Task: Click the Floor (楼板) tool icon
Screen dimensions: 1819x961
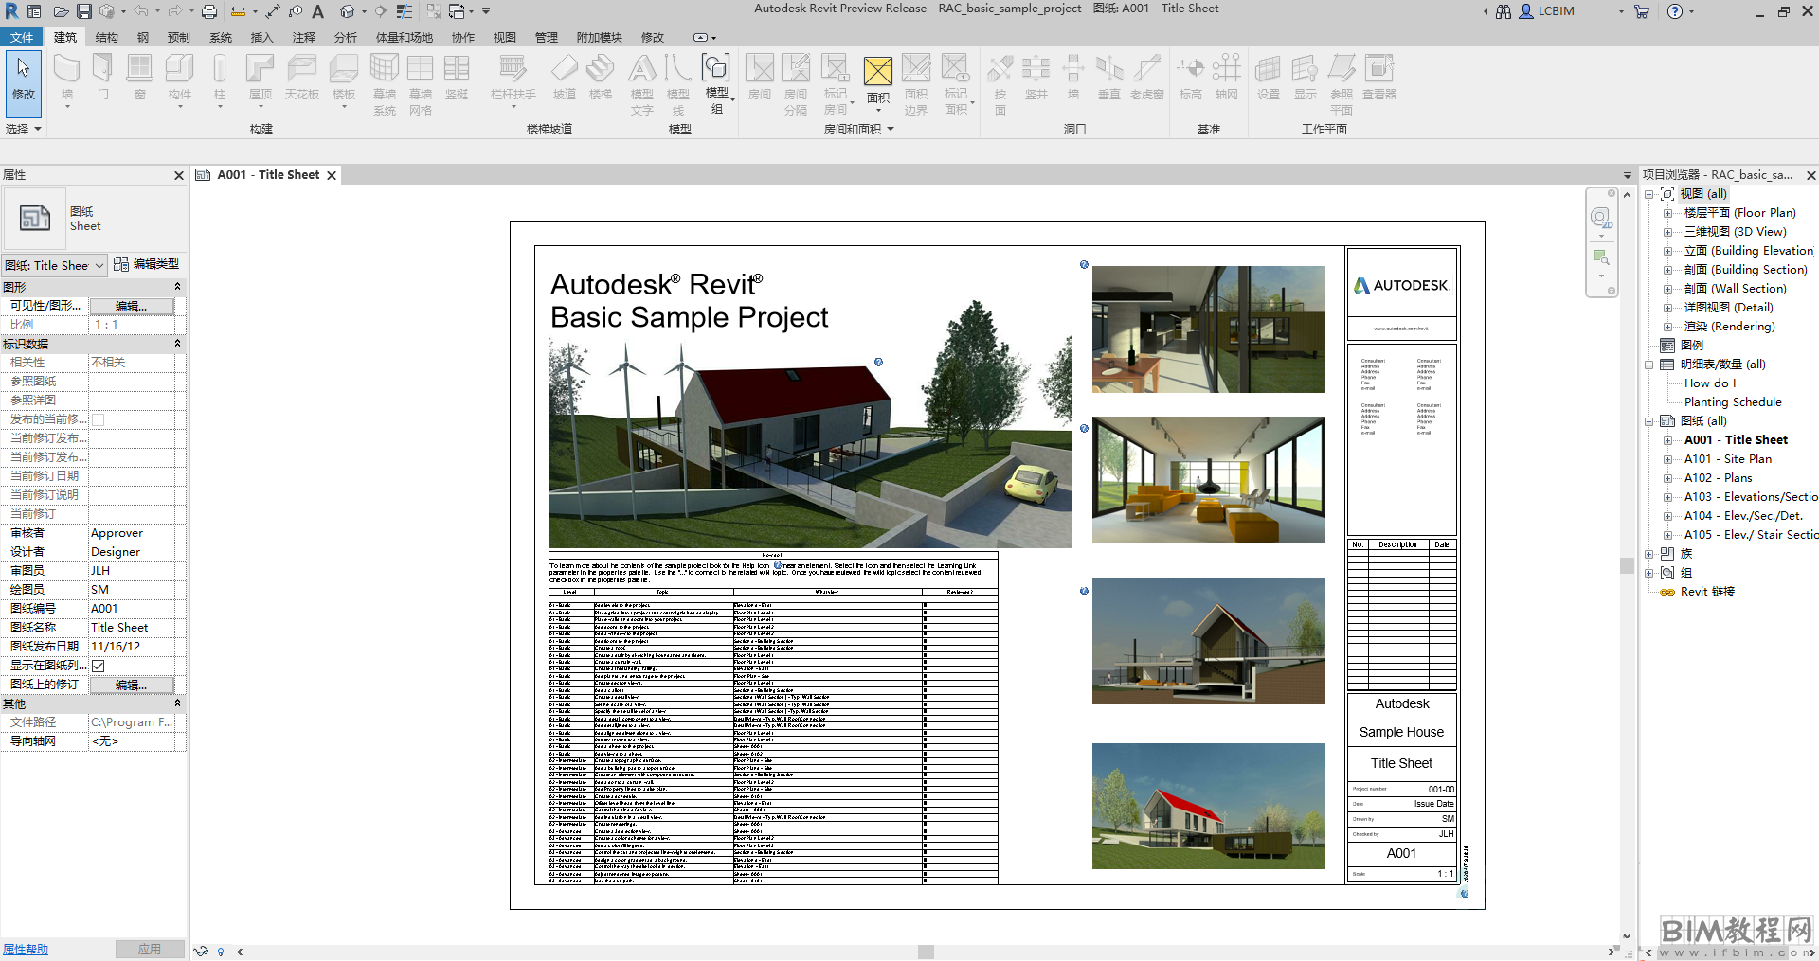Action: 344,69
